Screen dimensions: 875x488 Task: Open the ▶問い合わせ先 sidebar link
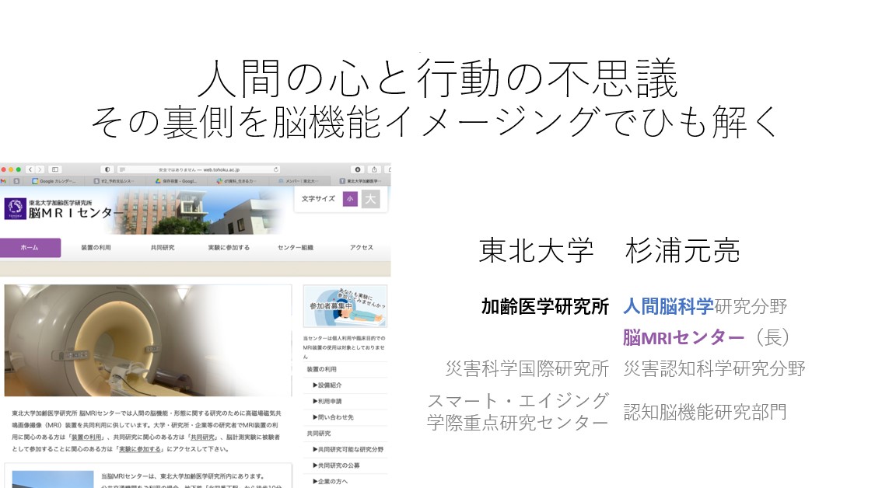tap(333, 417)
